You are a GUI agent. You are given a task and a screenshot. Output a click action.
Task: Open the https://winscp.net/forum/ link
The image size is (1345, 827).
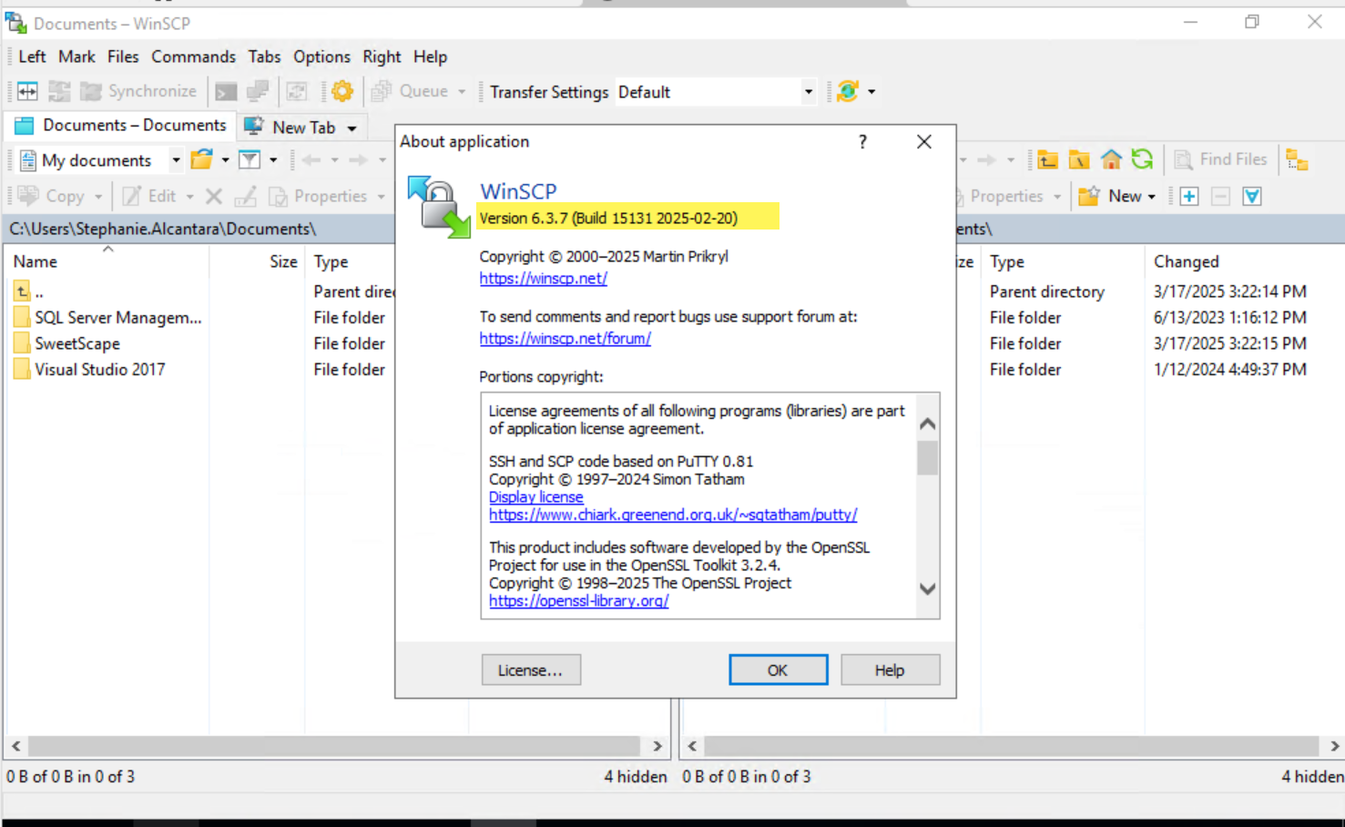(565, 338)
